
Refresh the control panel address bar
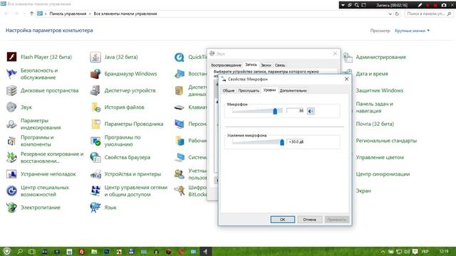[x=397, y=14]
